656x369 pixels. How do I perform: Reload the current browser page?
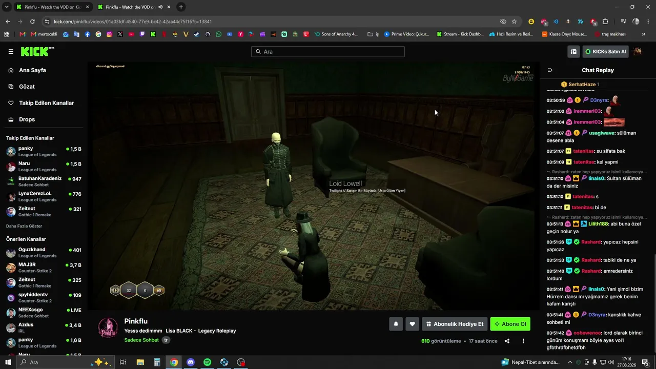[32, 22]
